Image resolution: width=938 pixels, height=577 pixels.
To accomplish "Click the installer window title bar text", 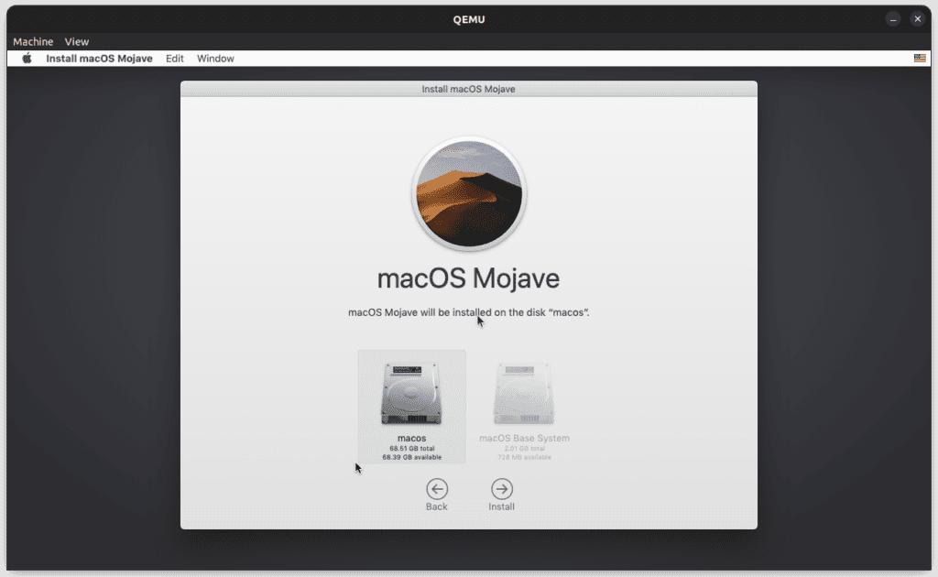I will [468, 89].
